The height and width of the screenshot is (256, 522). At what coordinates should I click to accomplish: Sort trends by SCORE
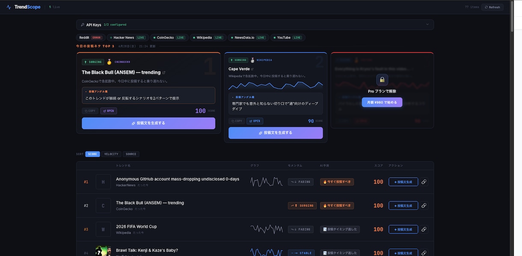click(92, 154)
